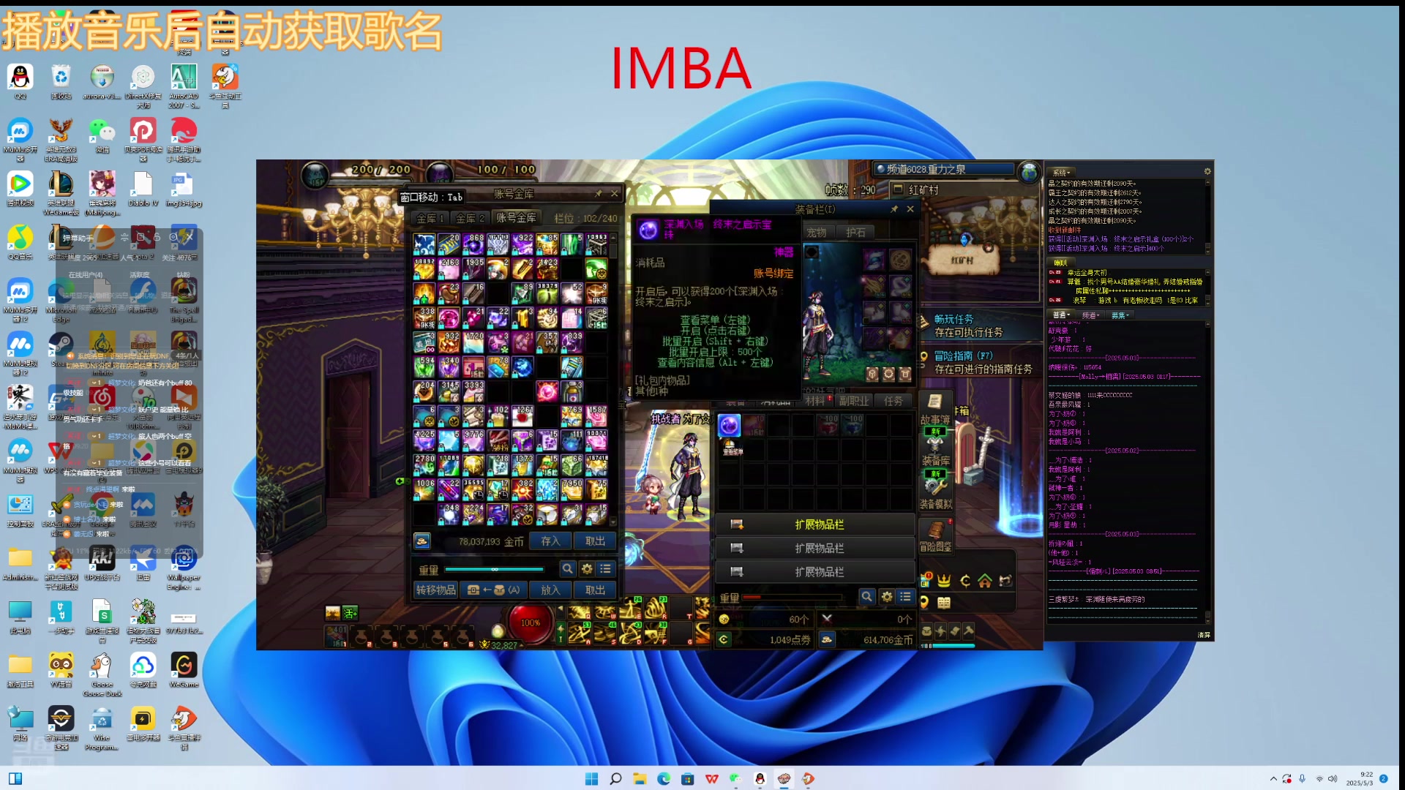Click 清屏 to clear chat
Viewport: 1405px width, 790px height.
coord(1204,635)
